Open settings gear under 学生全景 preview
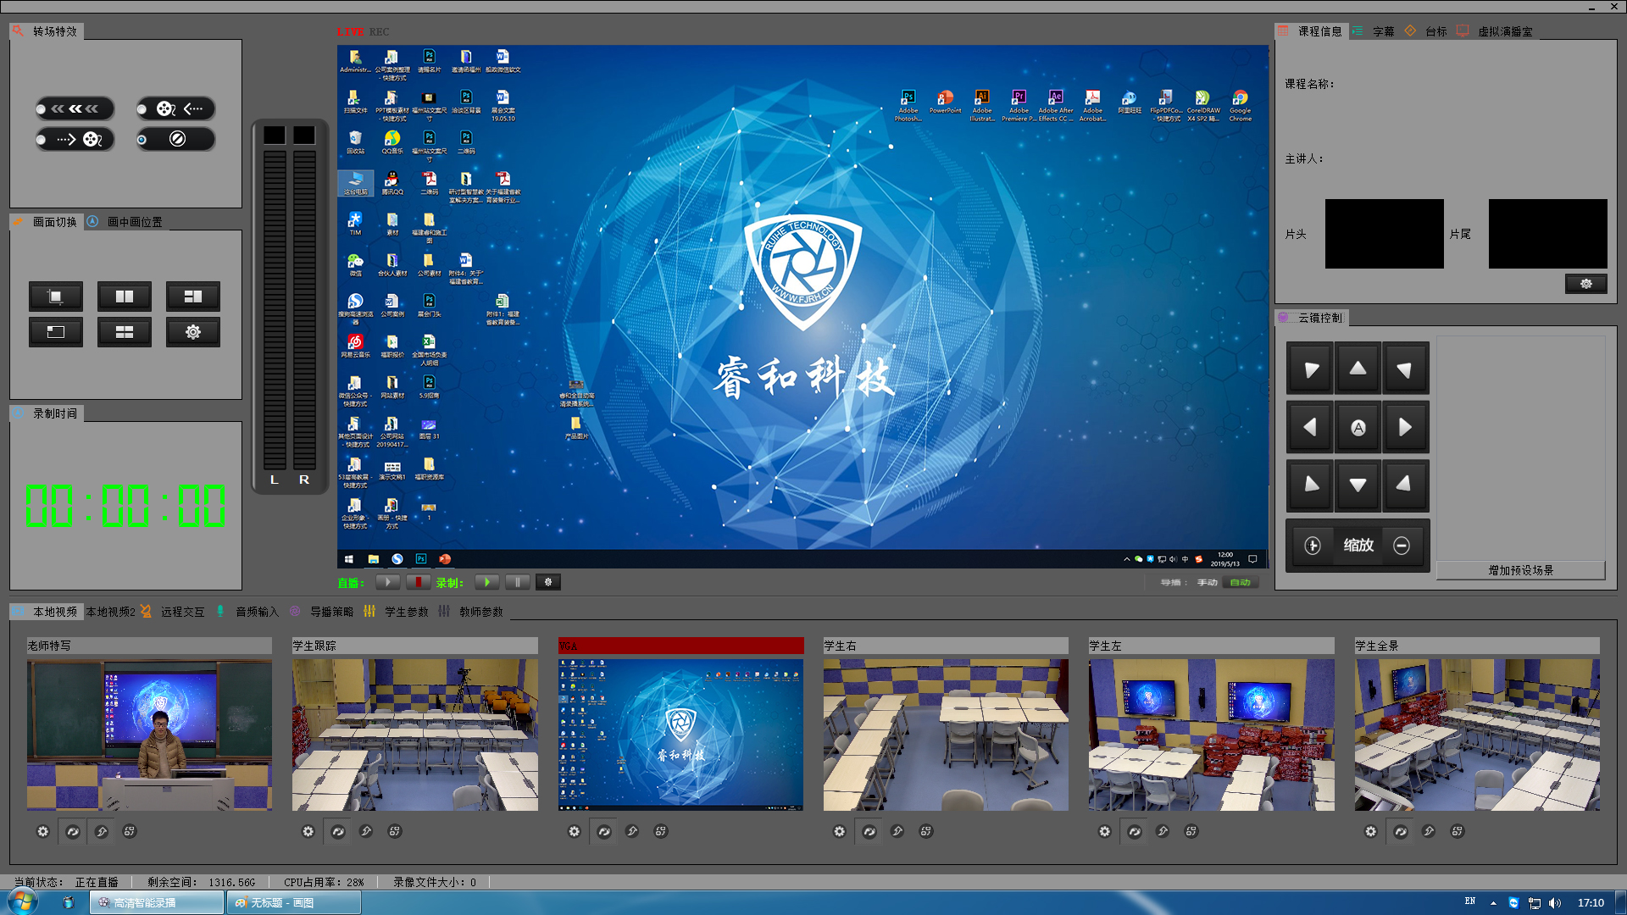The image size is (1627, 915). (x=1371, y=832)
